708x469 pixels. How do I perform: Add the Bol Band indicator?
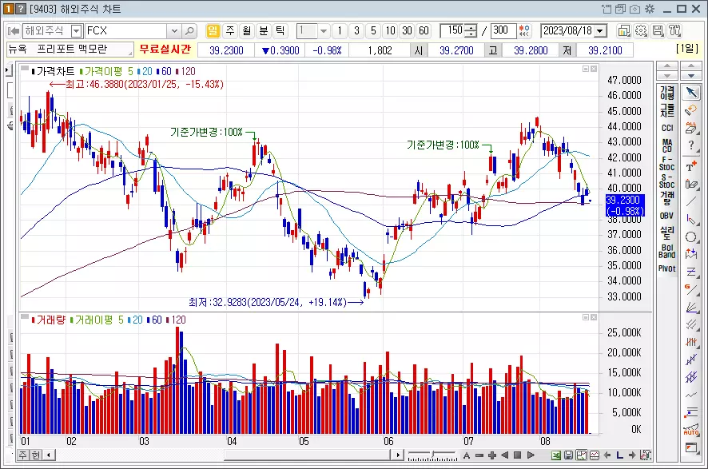click(666, 251)
